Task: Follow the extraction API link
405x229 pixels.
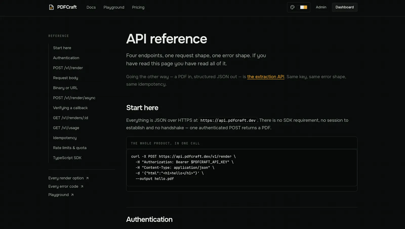Action: coord(266,77)
